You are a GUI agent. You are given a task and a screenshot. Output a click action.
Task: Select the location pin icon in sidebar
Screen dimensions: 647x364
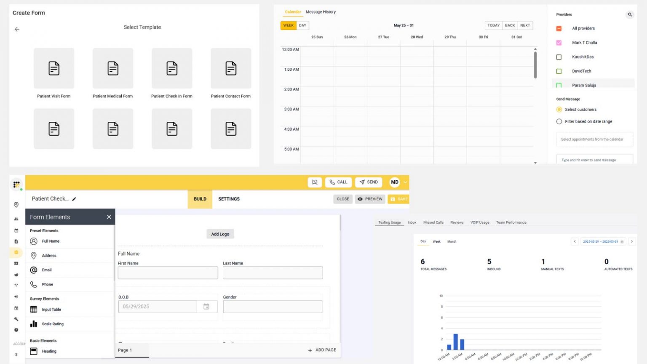[16, 204]
